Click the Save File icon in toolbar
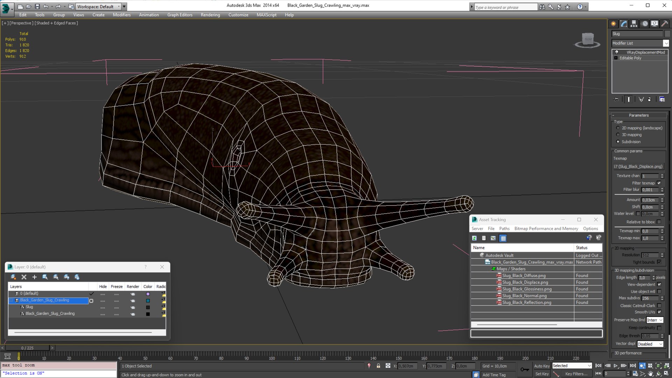 37,7
